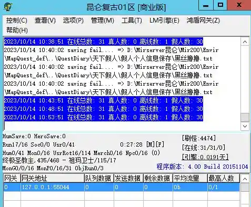
Task: Open the 鸿盾网关(Z) menu
Action: click(x=203, y=20)
